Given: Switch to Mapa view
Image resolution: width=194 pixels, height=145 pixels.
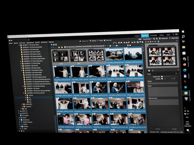Looking at the screenshot, I should [100, 40].
